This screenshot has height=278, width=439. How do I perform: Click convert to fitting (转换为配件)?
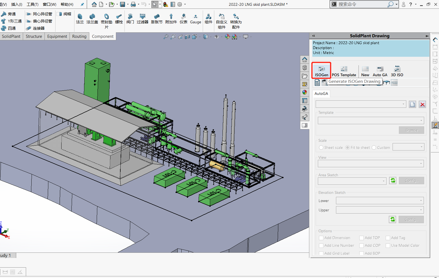pyautogui.click(x=236, y=21)
